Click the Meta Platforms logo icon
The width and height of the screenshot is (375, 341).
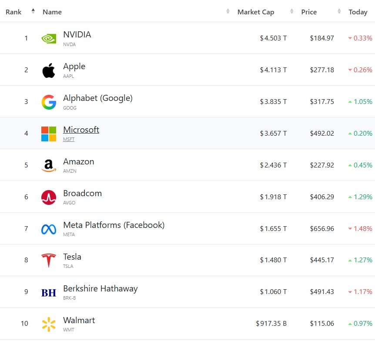(x=49, y=229)
